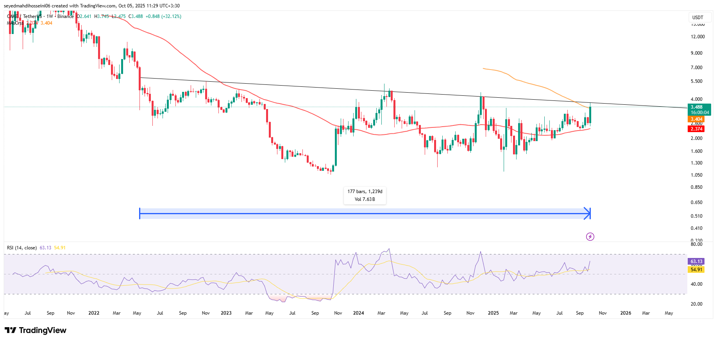Click the 2026 label on time axis
The height and width of the screenshot is (342, 717).
tap(626, 313)
